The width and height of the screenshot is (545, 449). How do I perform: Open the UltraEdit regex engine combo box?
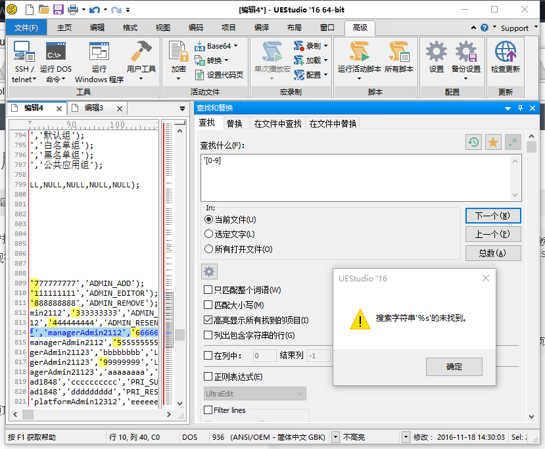tap(255, 394)
